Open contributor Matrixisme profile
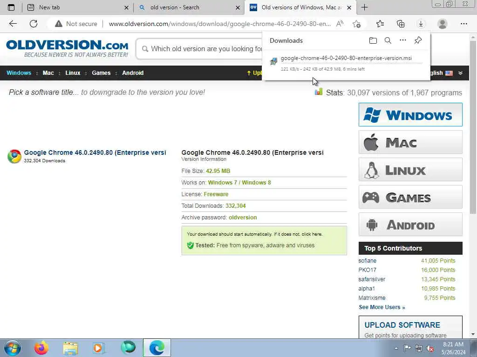 point(372,298)
